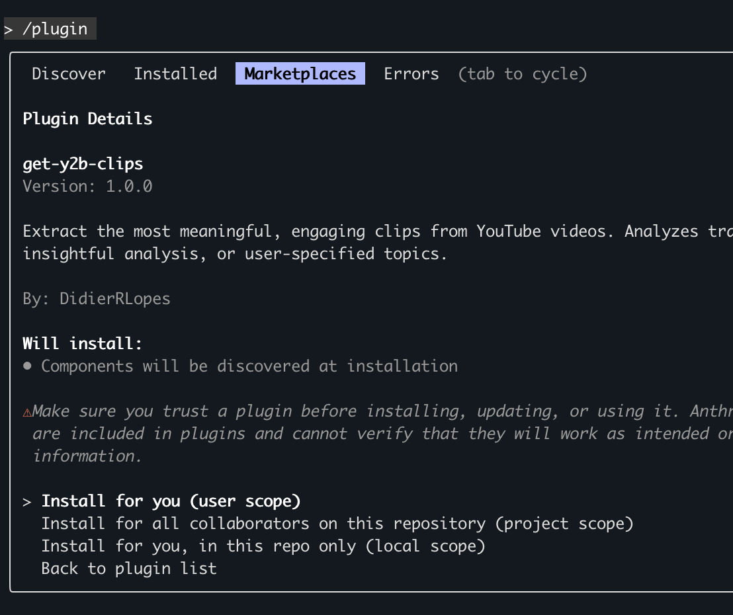Click the selection arrow beside user scope option
Viewport: 733px width, 615px height.
(x=26, y=501)
